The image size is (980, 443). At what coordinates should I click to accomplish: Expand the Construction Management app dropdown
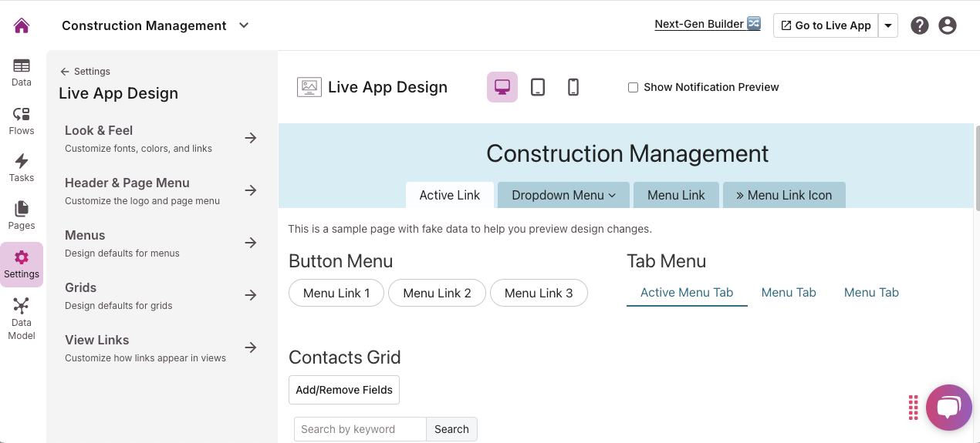point(244,25)
